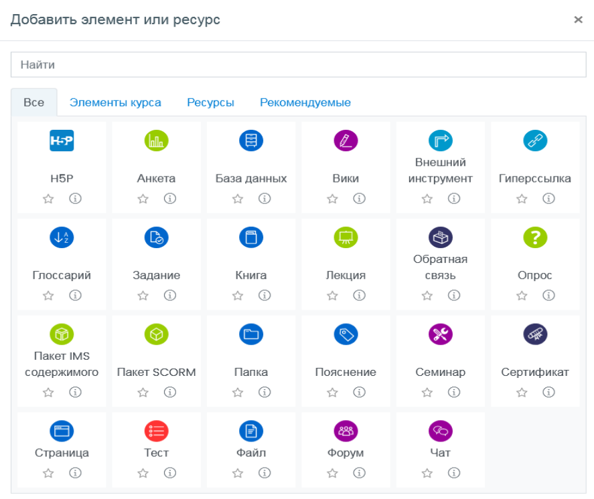Viewport: 594px width, 499px height.
Task: Expand info for the Семинар activity
Action: [454, 392]
